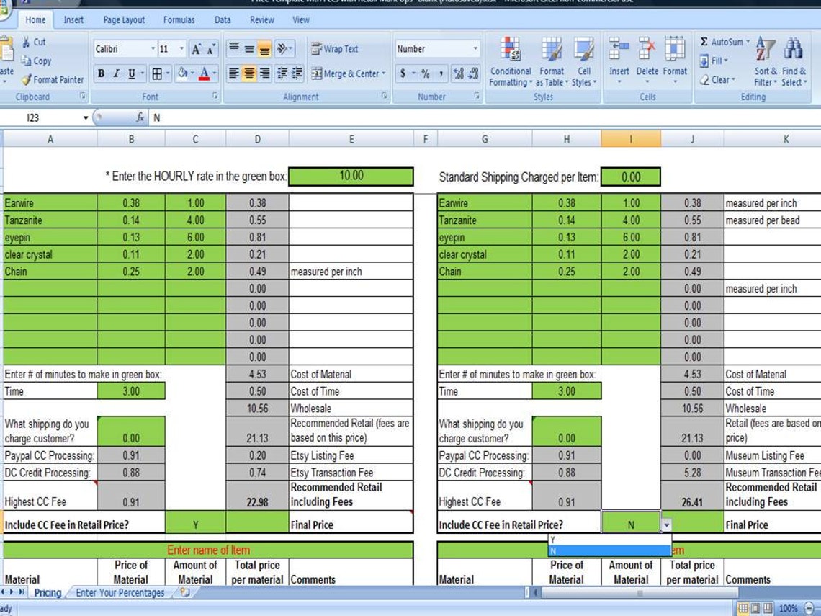Toggle Underline formatting
Image resolution: width=821 pixels, height=616 pixels.
pyautogui.click(x=131, y=74)
